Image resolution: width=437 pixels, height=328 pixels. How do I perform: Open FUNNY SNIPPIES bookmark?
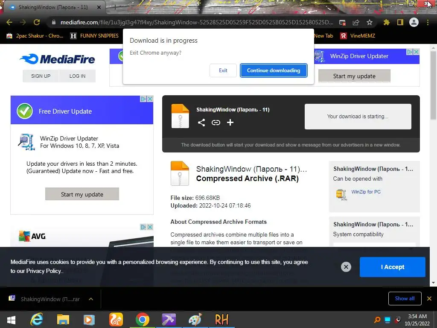click(x=94, y=36)
